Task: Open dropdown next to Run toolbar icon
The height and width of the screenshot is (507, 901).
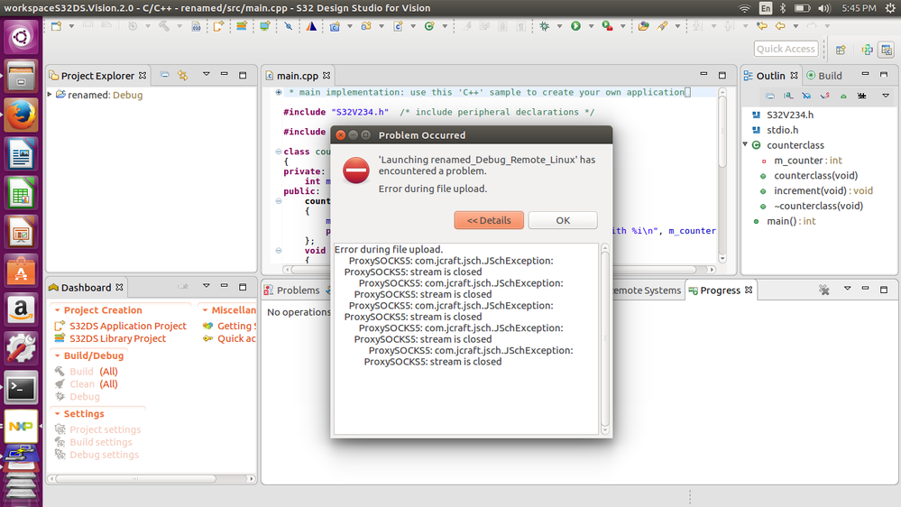Action: pyautogui.click(x=591, y=26)
